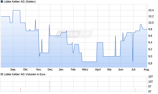
Task: Click the green volume bar in July
Action: pyautogui.click(x=136, y=90)
